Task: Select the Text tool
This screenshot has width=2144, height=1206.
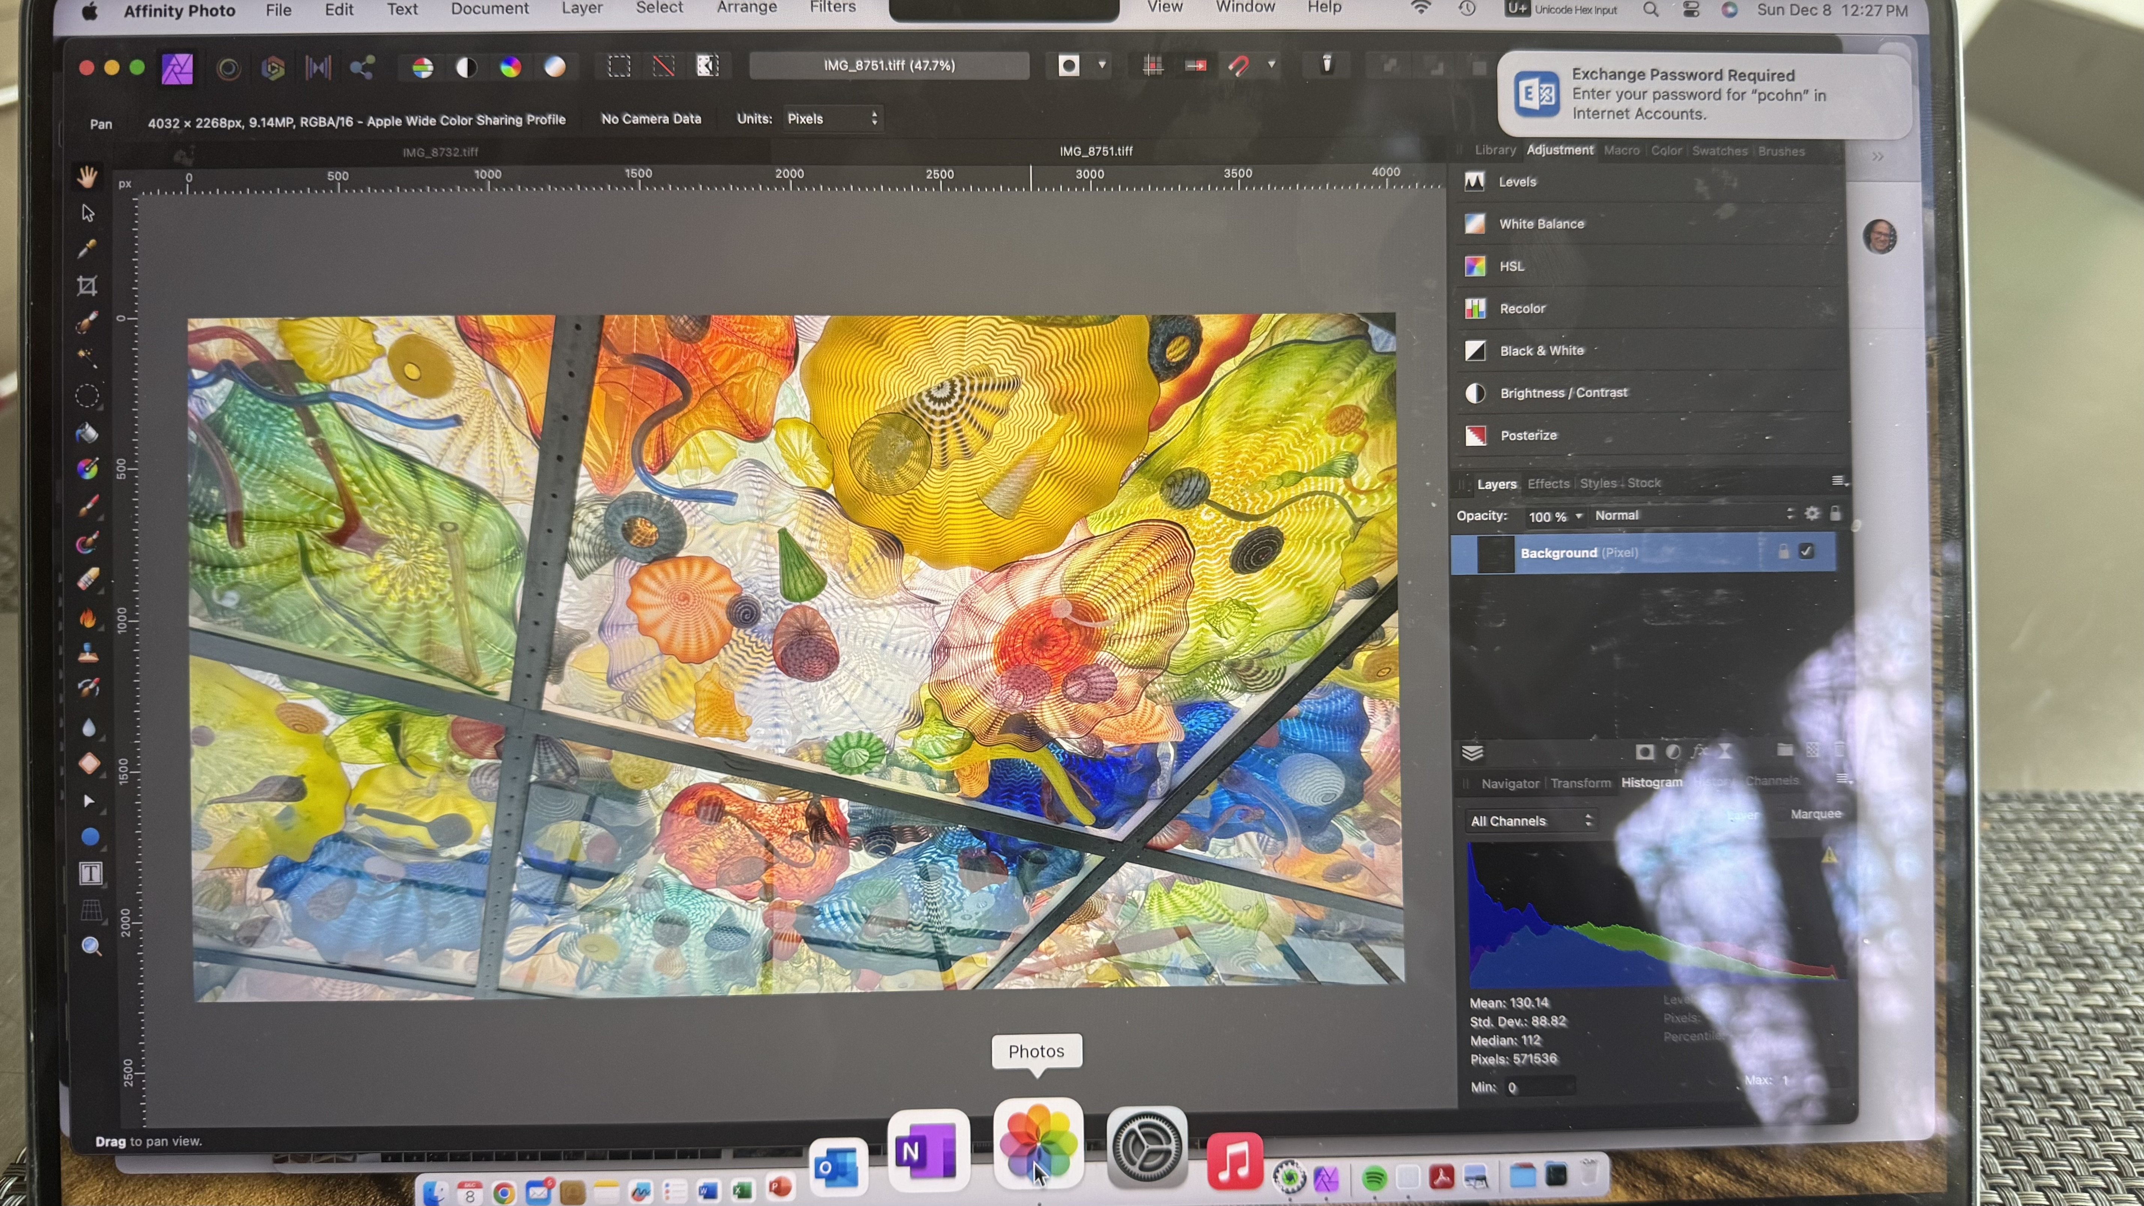Action: [x=91, y=873]
